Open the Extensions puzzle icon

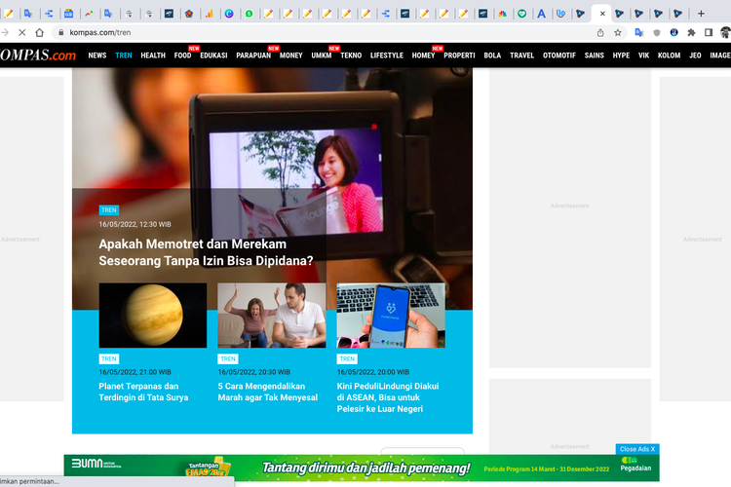click(691, 32)
